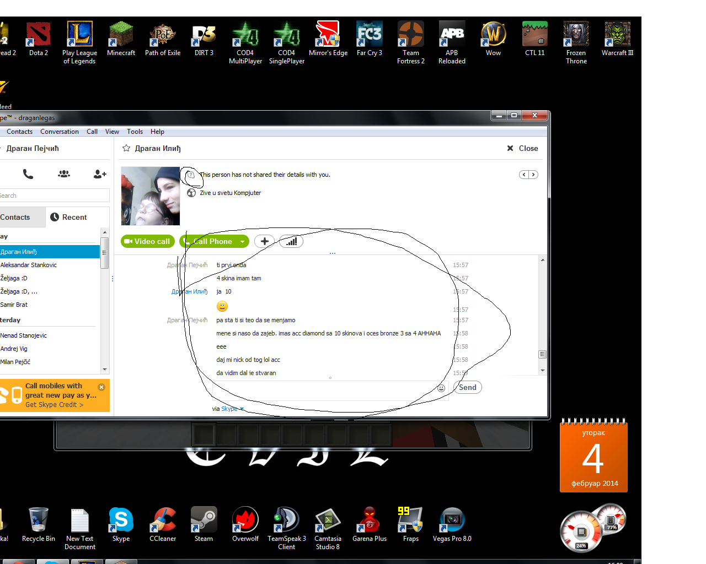Screen dimensions: 706x564
Task: Switch to the Recent tab
Action: 77,217
